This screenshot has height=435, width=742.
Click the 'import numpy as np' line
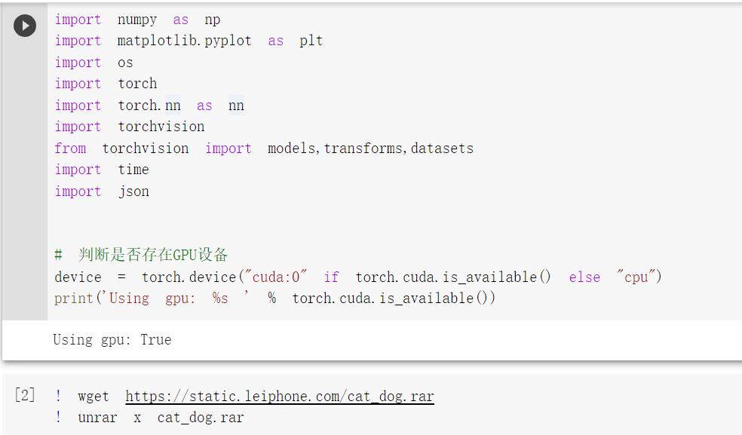click(x=137, y=20)
